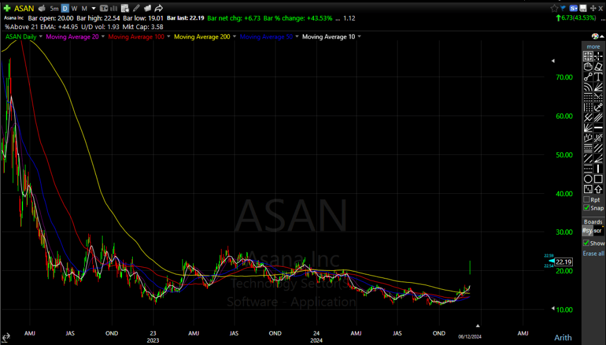Screen dimensions: 606x345
Task: Expand the Moving Average 200 dropdown
Action: [235, 37]
